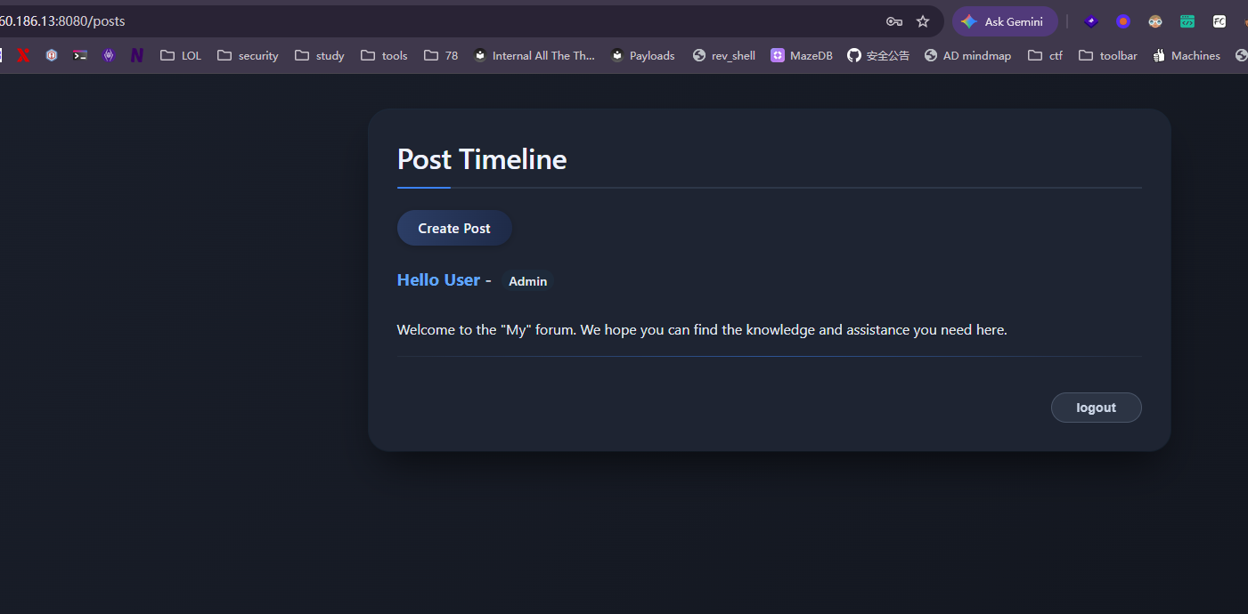1248x614 pixels.
Task: Click the blue hexagon bookmark icon
Action: [x=52, y=55]
